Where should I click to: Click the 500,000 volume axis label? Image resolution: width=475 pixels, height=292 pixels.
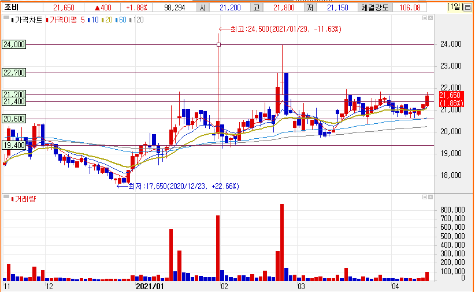click(452, 236)
